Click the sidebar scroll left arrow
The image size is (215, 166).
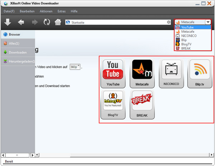coord(3,155)
